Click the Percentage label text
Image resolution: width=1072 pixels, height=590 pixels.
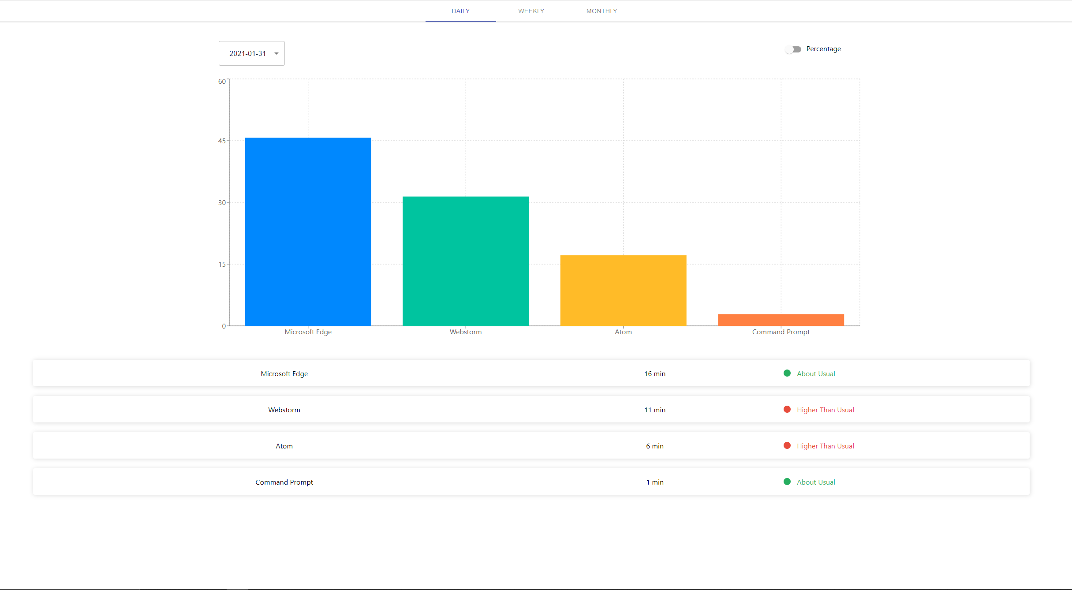(x=823, y=49)
